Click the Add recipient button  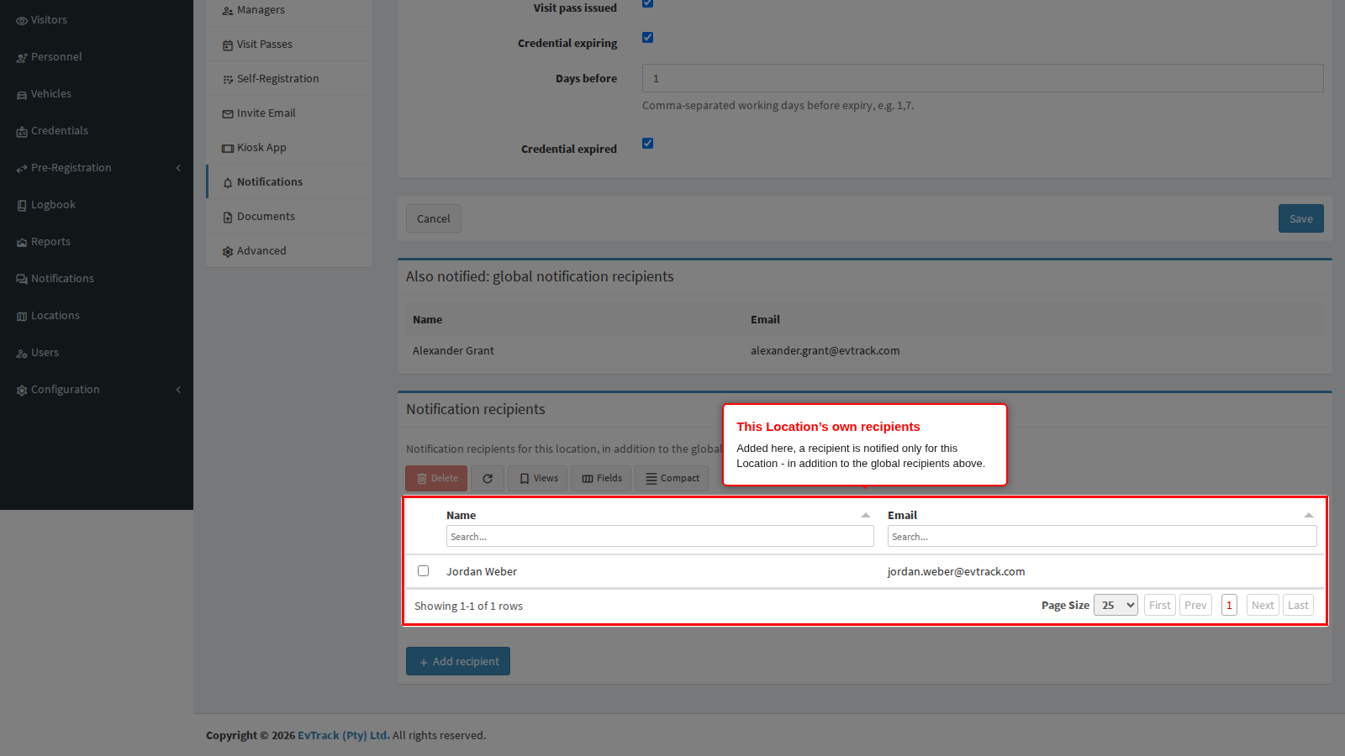click(x=458, y=661)
